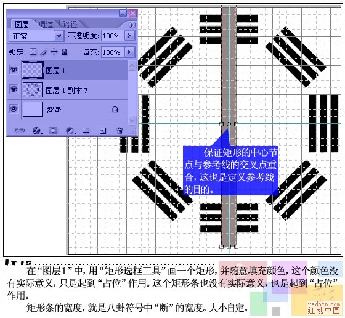
Task: Click the center node of the rectangle
Action: point(229,124)
